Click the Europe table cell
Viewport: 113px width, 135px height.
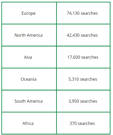pyautogui.click(x=29, y=13)
